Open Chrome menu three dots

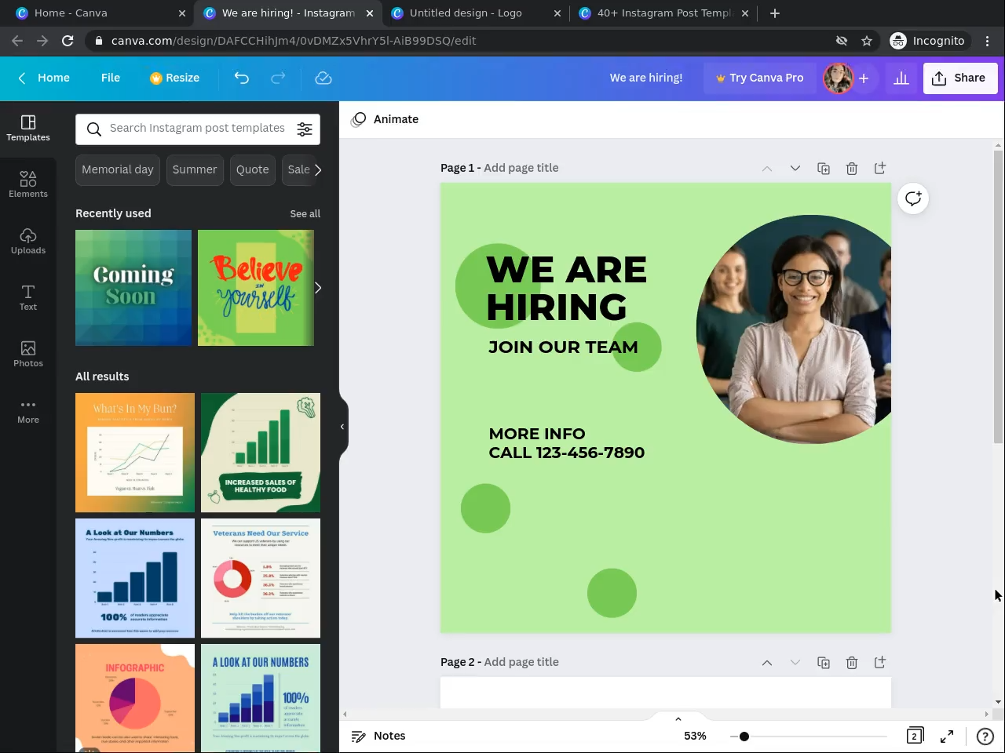(x=989, y=41)
